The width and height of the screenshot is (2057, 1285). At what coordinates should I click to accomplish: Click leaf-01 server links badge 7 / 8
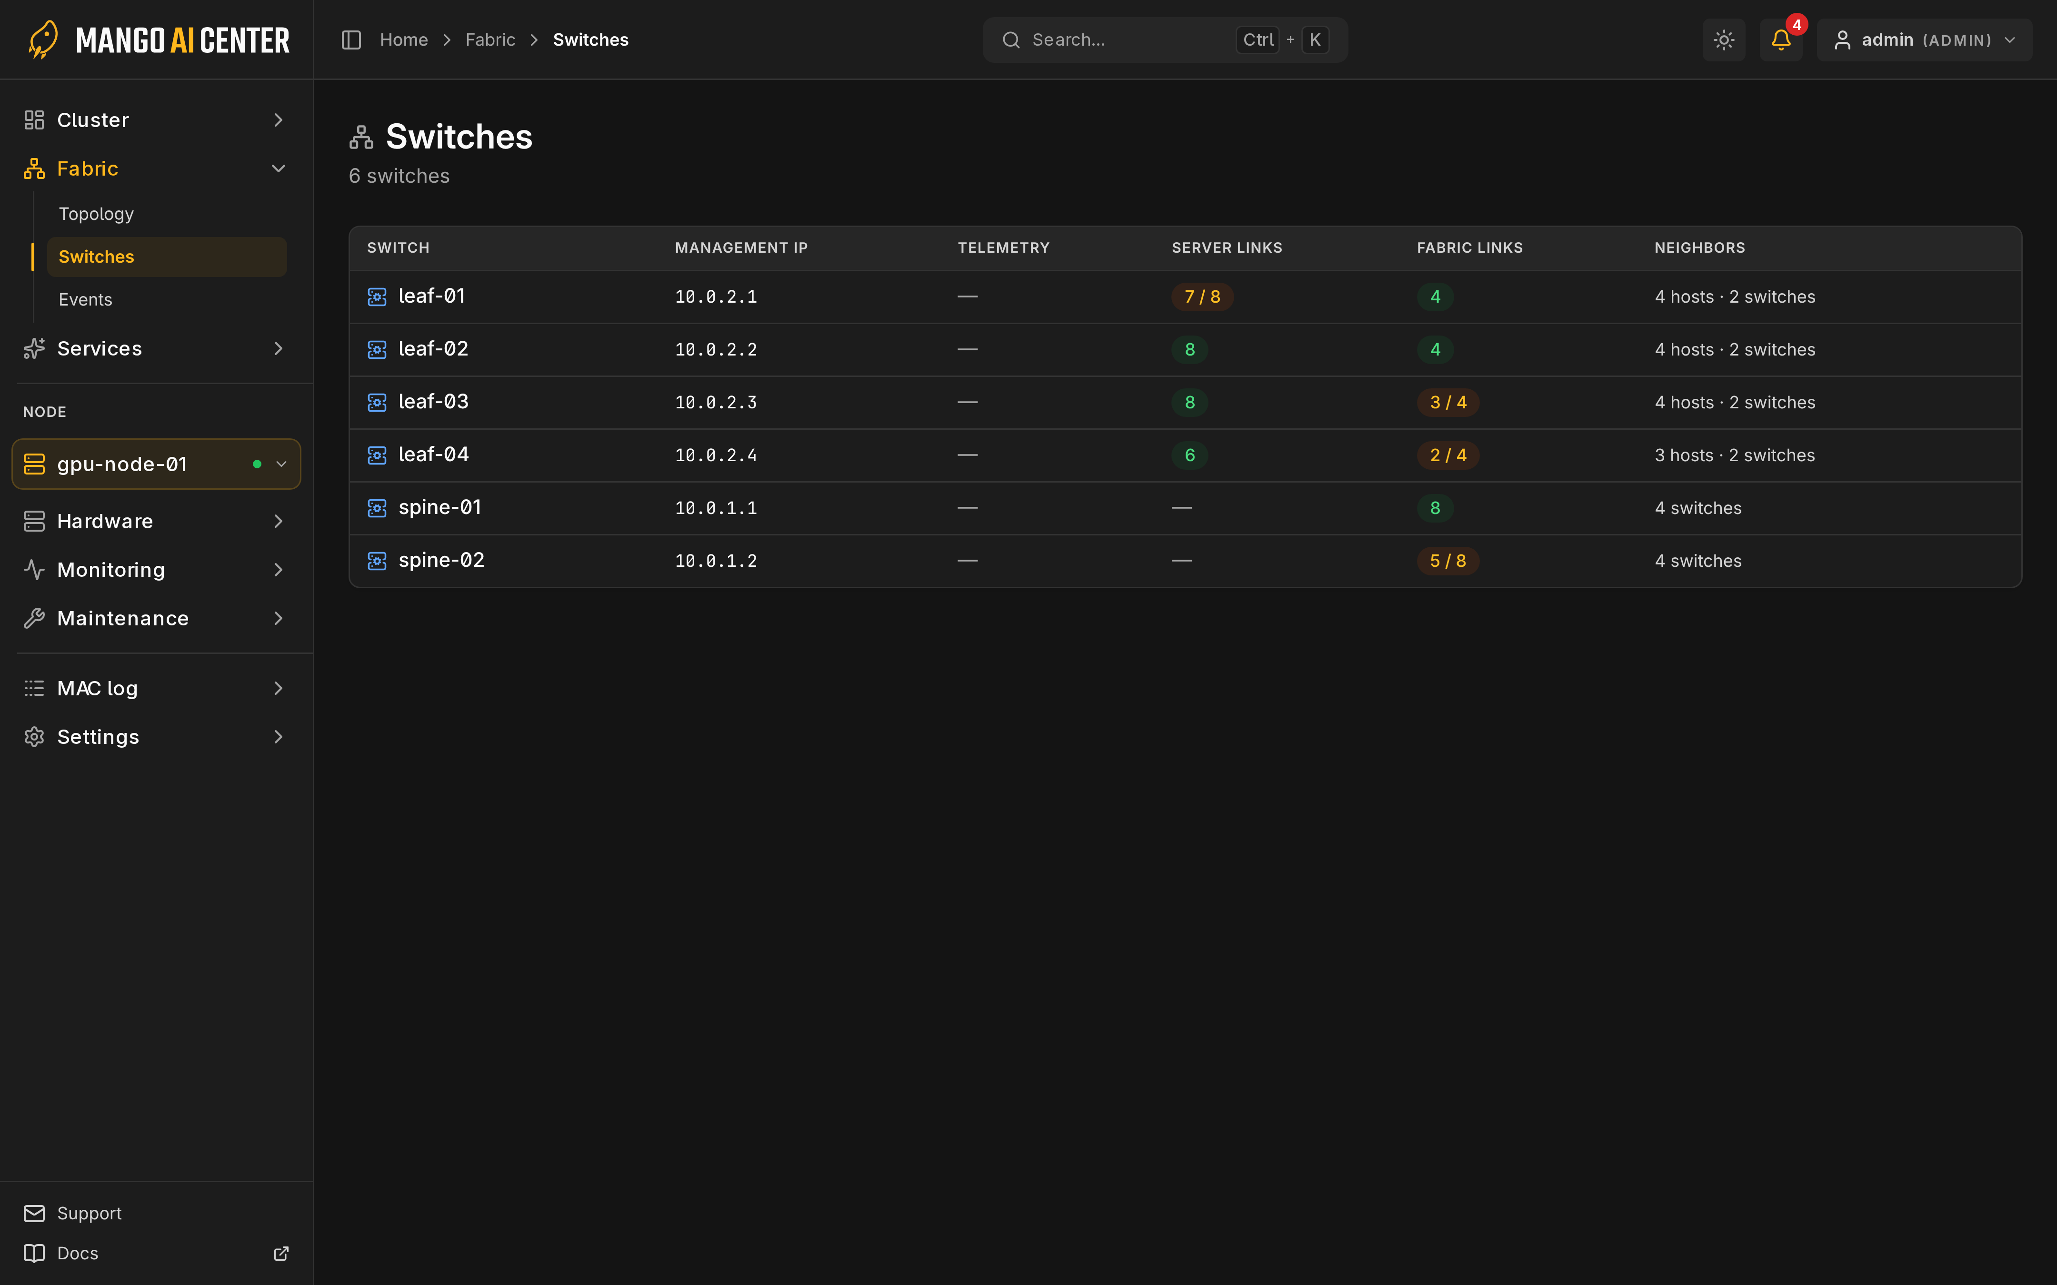click(1202, 297)
